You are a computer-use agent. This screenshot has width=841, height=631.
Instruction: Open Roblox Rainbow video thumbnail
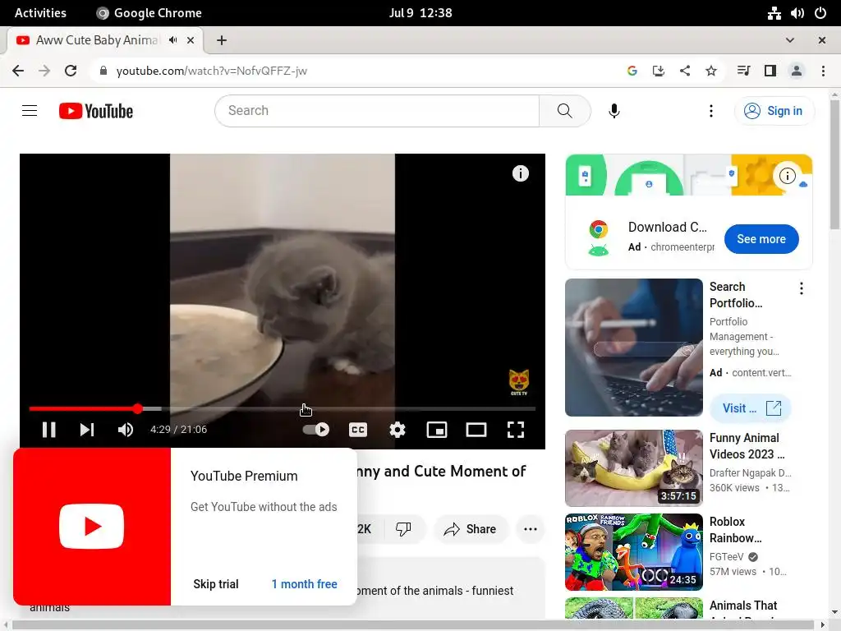coord(633,552)
